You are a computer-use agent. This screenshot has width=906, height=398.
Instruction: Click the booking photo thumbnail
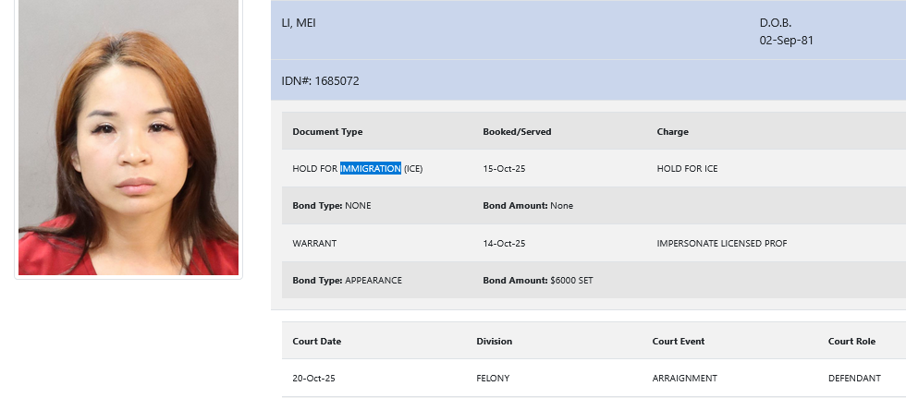click(128, 139)
